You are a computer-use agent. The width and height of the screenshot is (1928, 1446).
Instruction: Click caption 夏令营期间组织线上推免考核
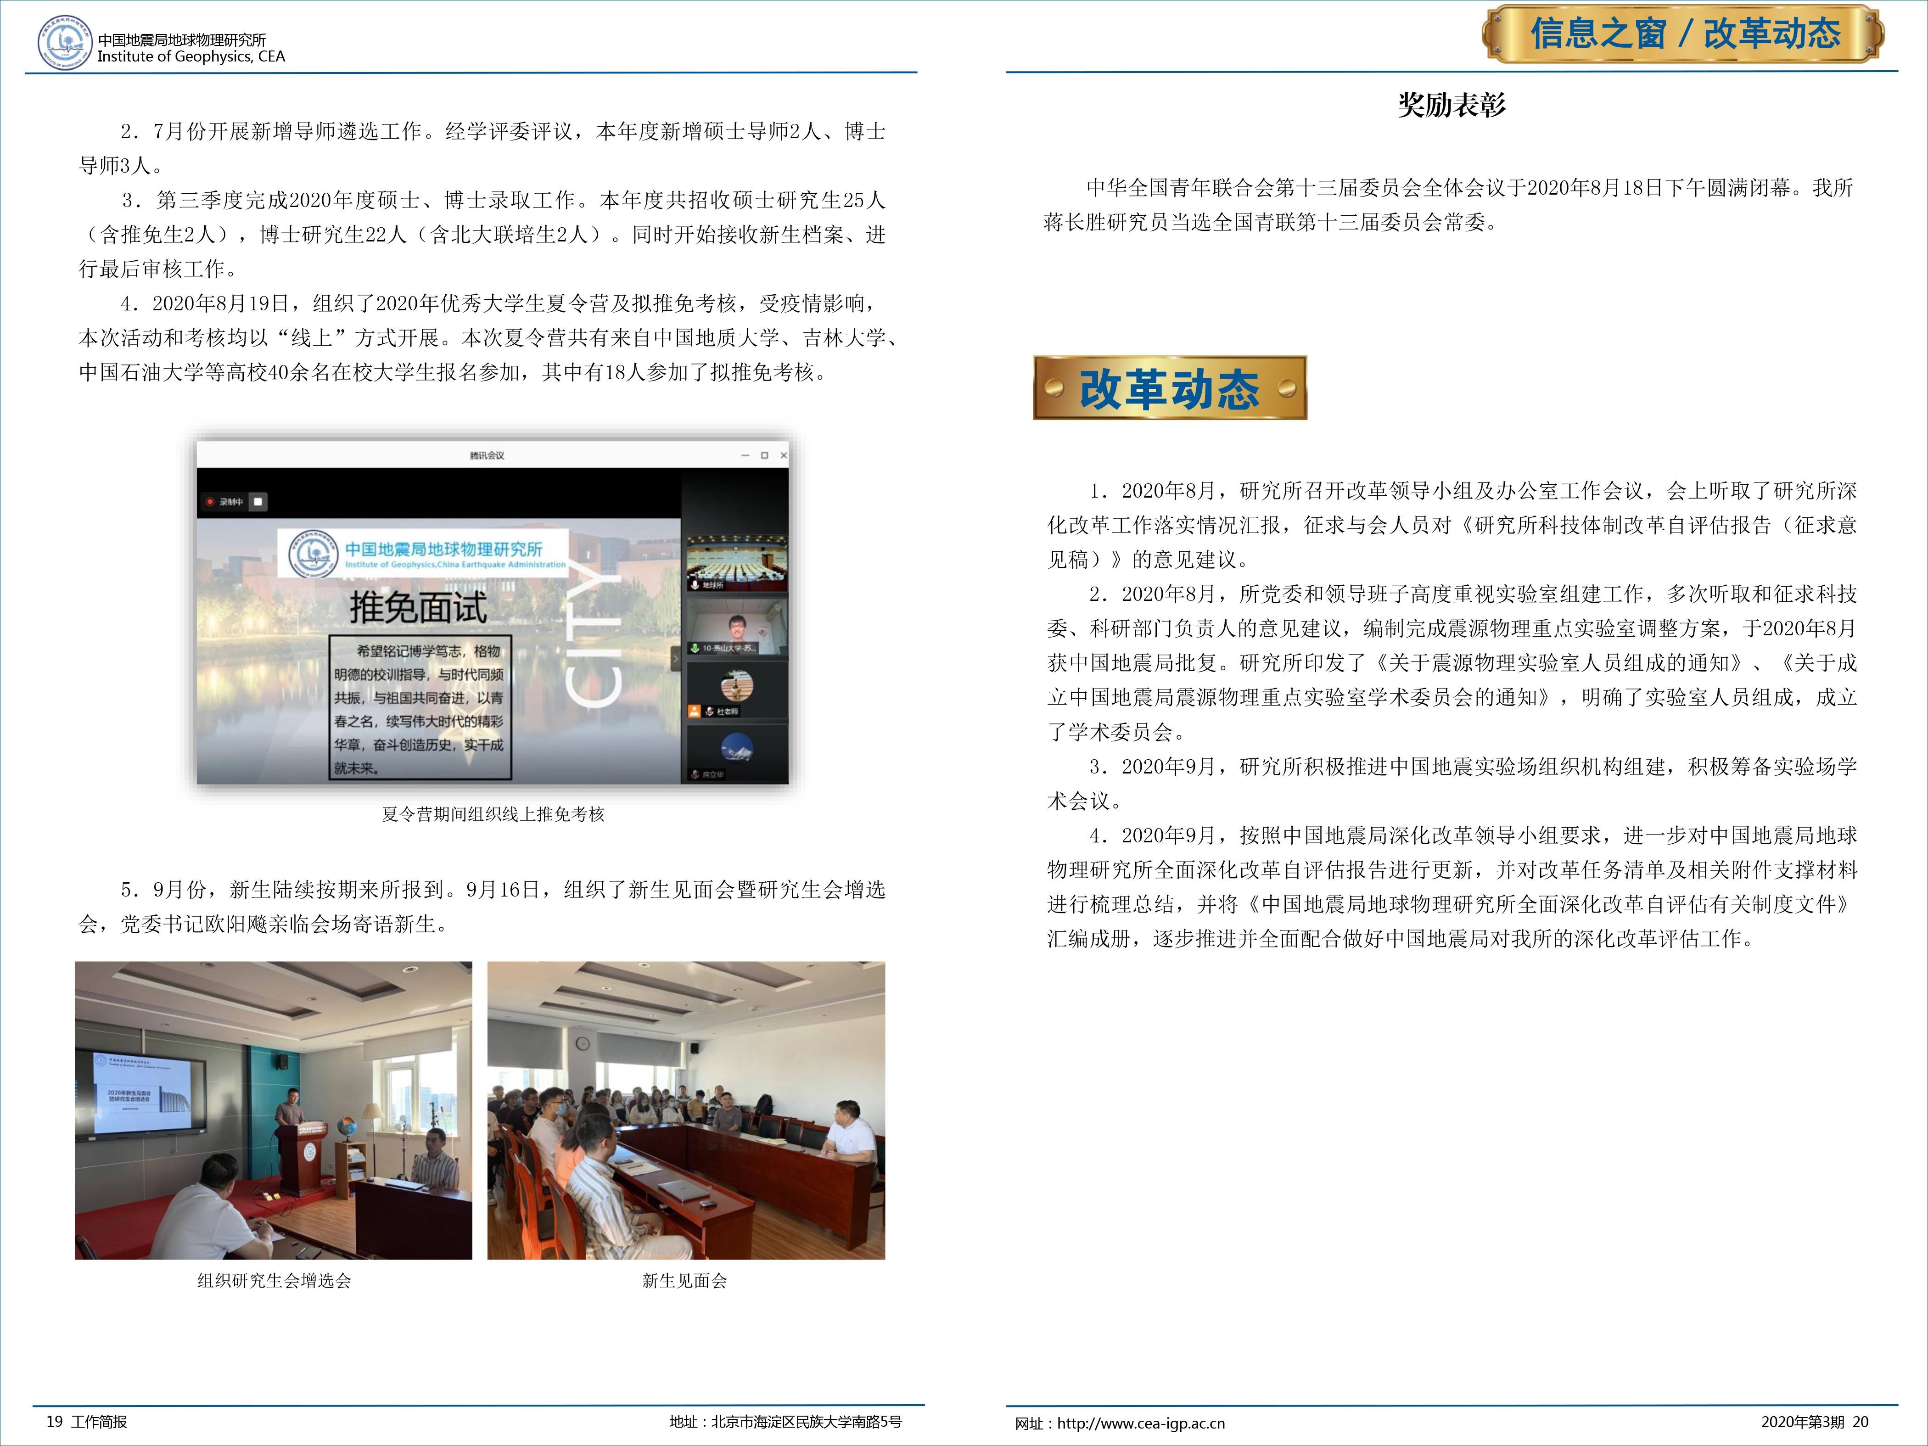tap(493, 814)
